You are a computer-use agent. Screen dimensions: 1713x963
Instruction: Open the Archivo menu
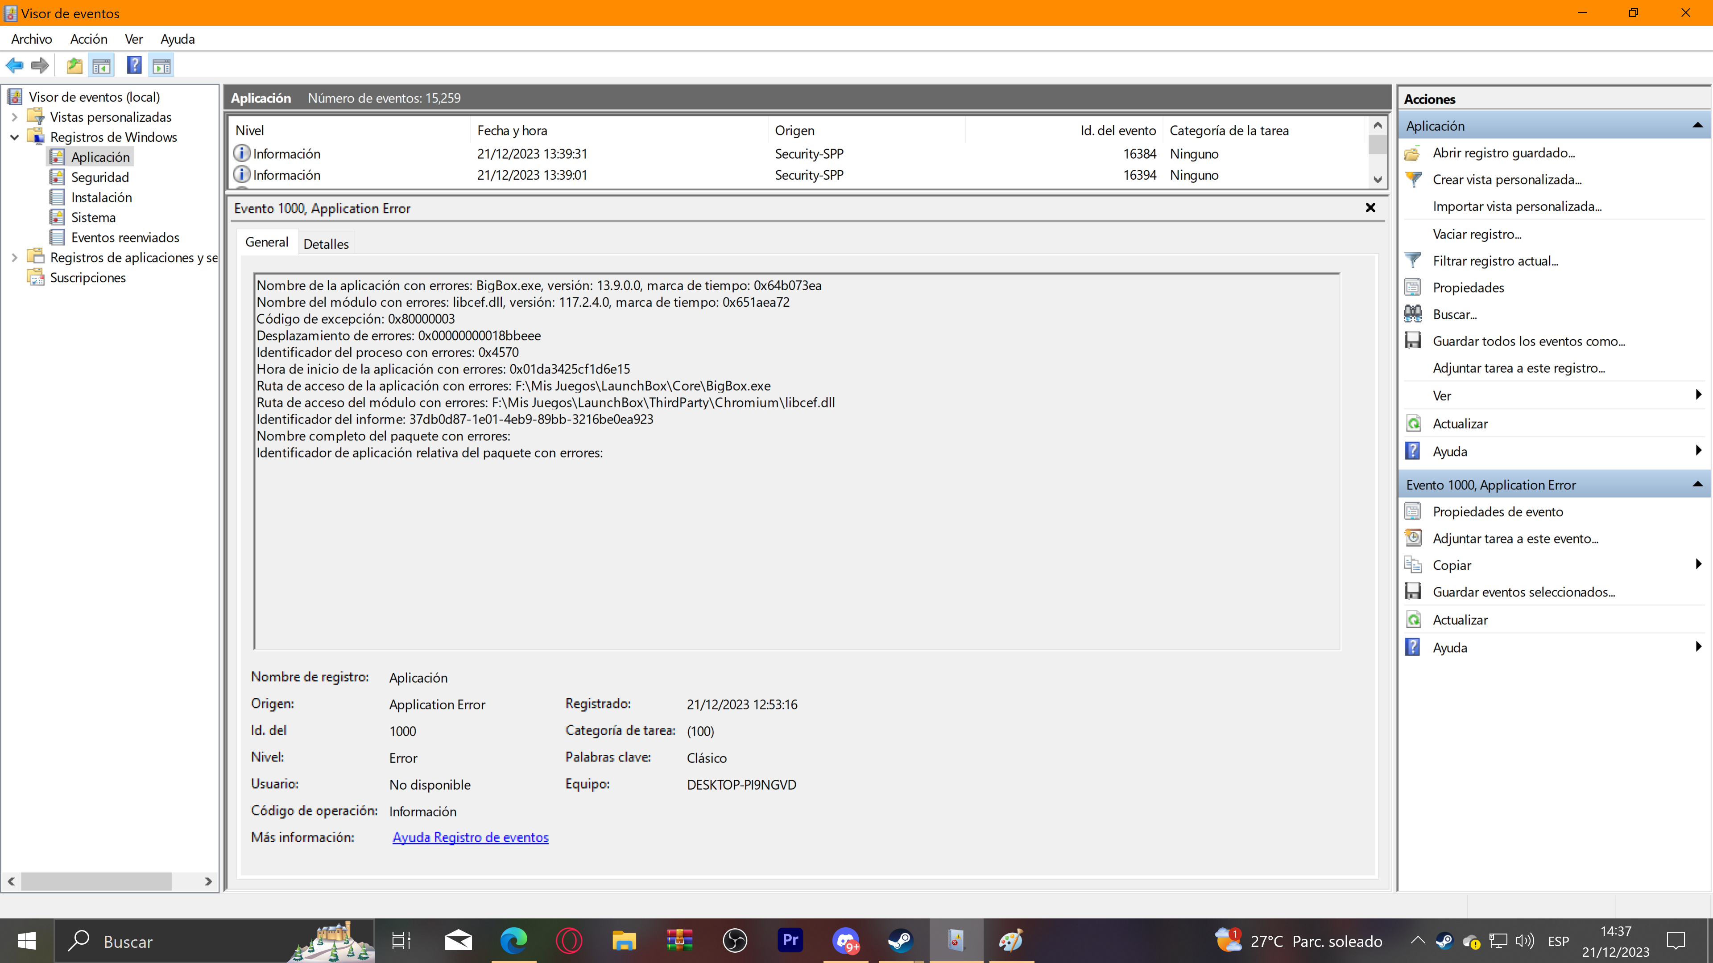pos(31,38)
